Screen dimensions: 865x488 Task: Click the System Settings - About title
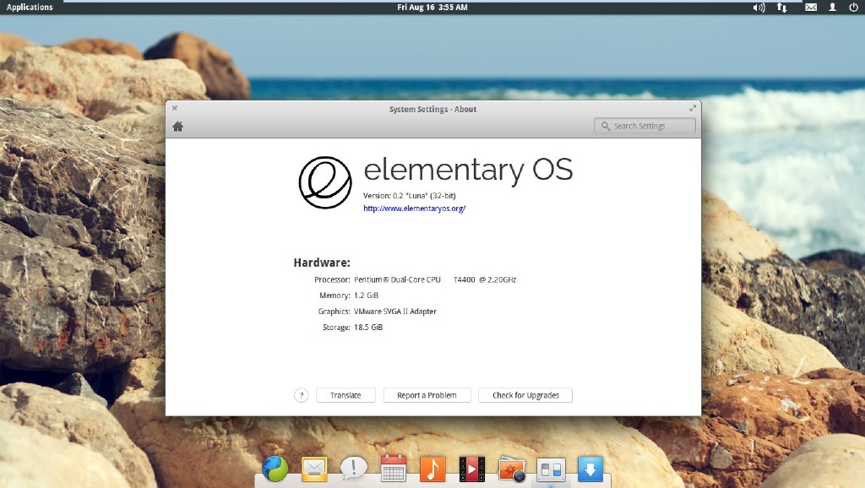pos(433,109)
